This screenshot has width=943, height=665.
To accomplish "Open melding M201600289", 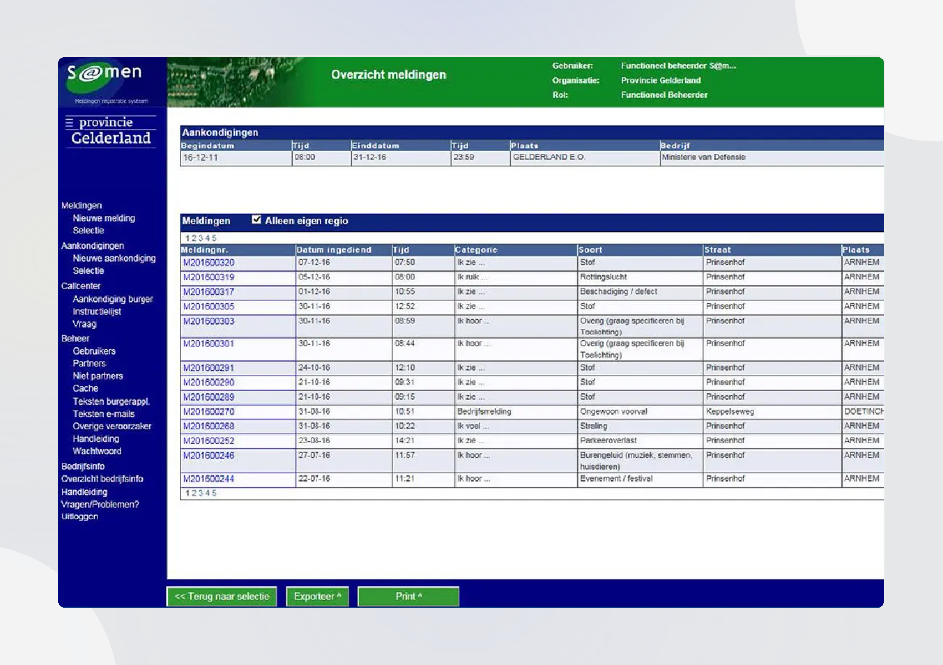I will (209, 397).
